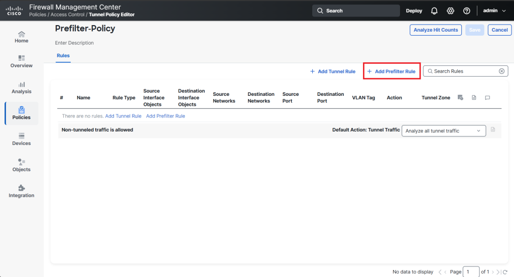This screenshot has width=514, height=277.
Task: Click the page number input box
Action: click(471, 272)
